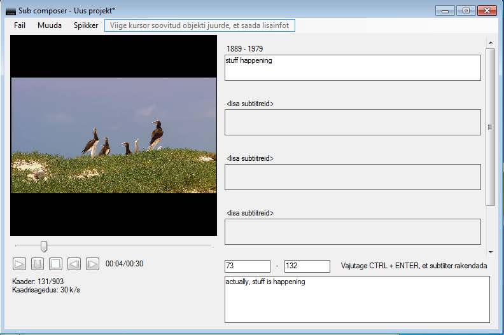Screen dimensions: 504x335
Task: Click the first empty 'lisa subtiitreid' box
Action: pyautogui.click(x=353, y=122)
